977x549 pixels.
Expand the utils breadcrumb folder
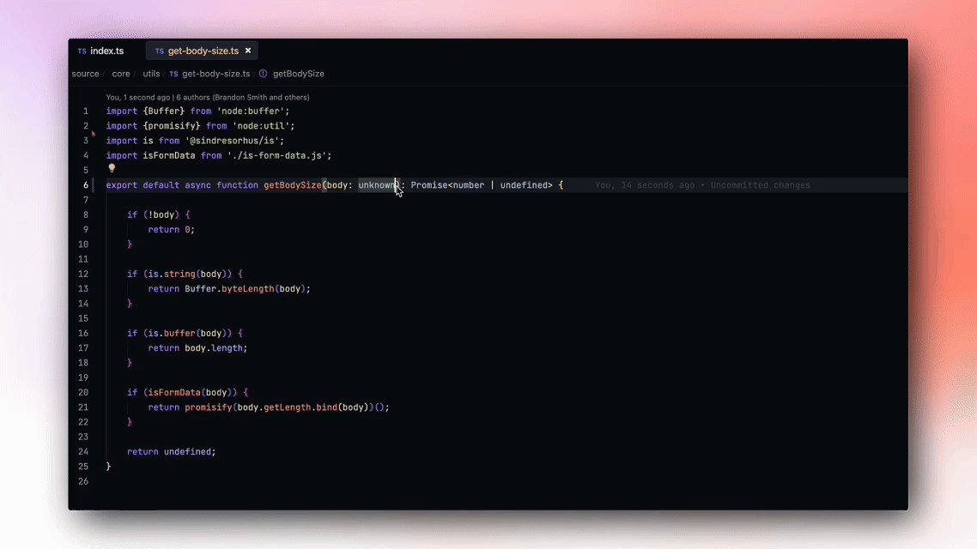(151, 74)
